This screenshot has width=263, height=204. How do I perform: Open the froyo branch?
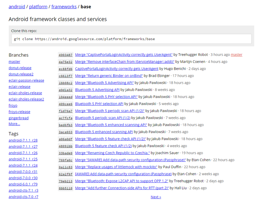13,105
